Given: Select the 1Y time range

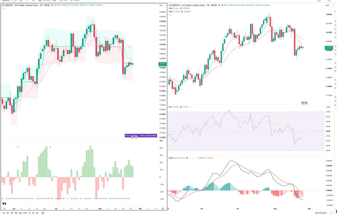Looking at the screenshot, I should click(x=29, y=213).
